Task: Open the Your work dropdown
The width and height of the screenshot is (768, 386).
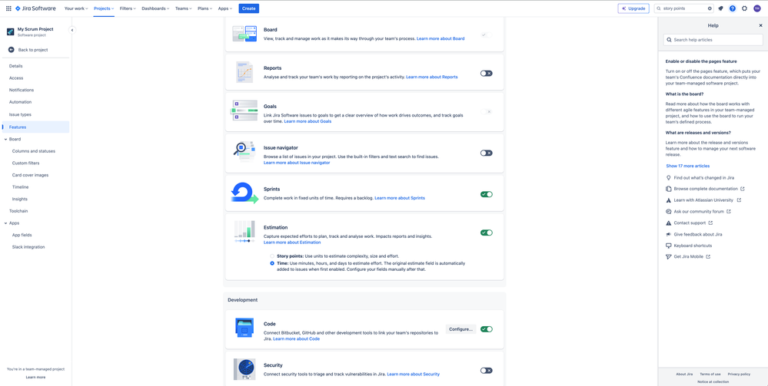Action: (76, 8)
